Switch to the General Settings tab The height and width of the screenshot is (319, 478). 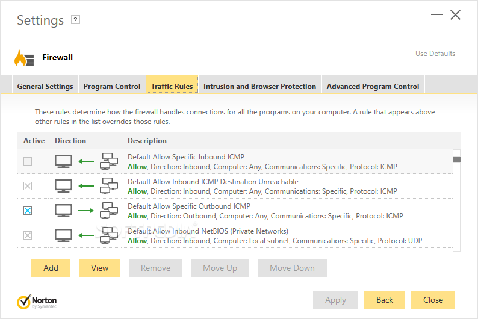45,87
